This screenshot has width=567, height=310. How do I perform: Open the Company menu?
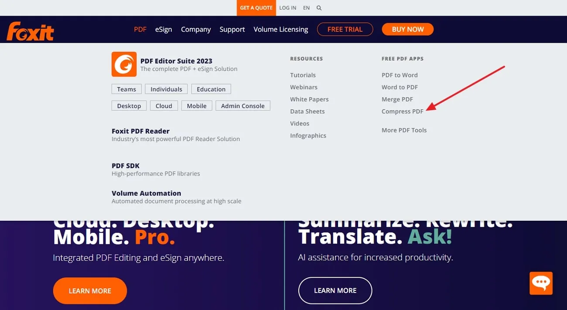click(196, 29)
